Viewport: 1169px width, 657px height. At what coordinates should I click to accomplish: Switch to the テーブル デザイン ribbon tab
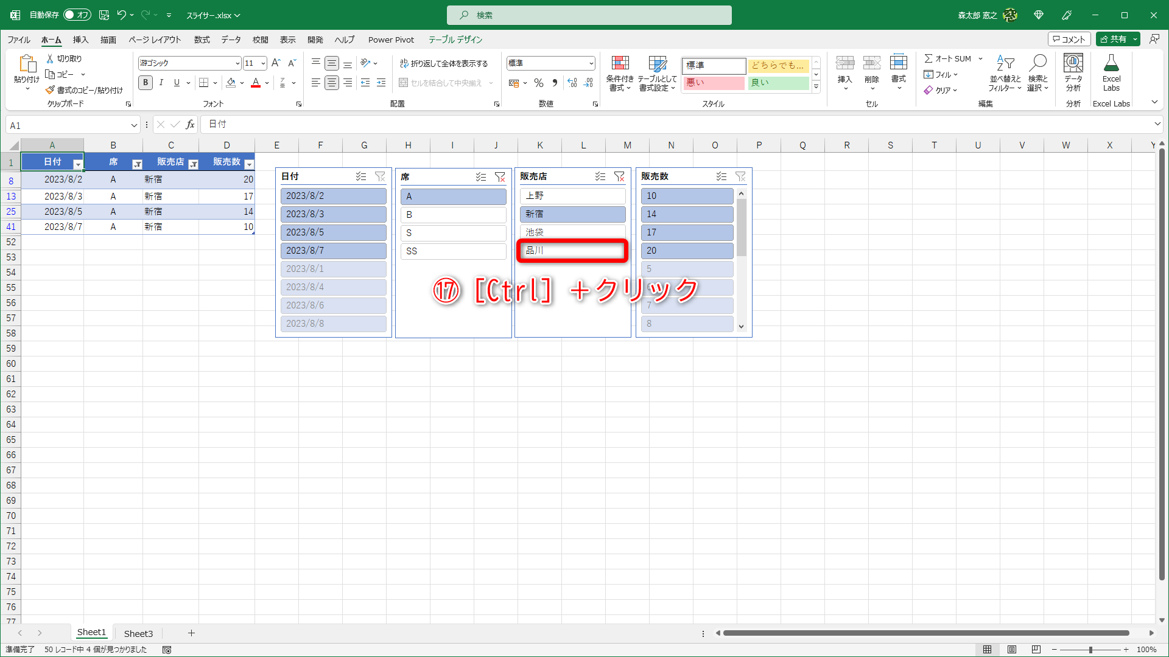(x=455, y=40)
